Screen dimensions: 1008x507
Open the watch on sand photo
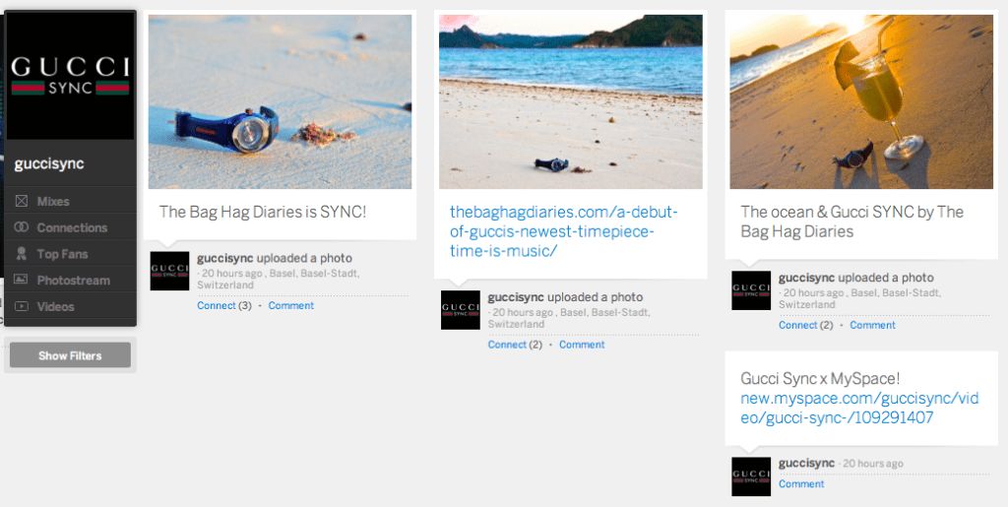pos(280,101)
